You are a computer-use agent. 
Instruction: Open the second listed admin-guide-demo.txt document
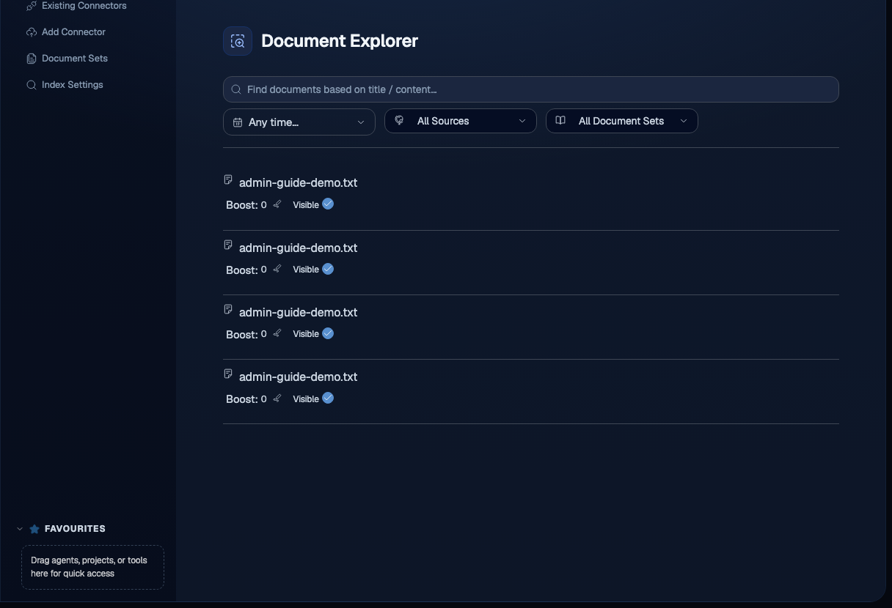[x=298, y=248]
